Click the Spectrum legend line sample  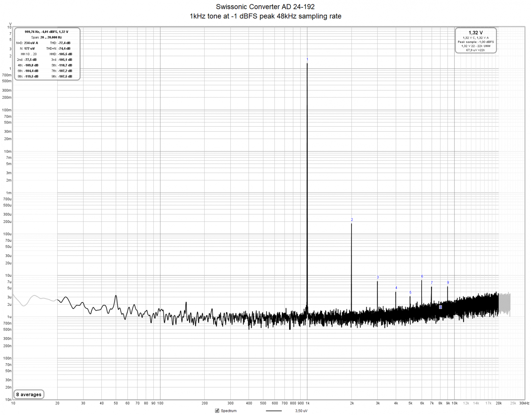(x=274, y=411)
